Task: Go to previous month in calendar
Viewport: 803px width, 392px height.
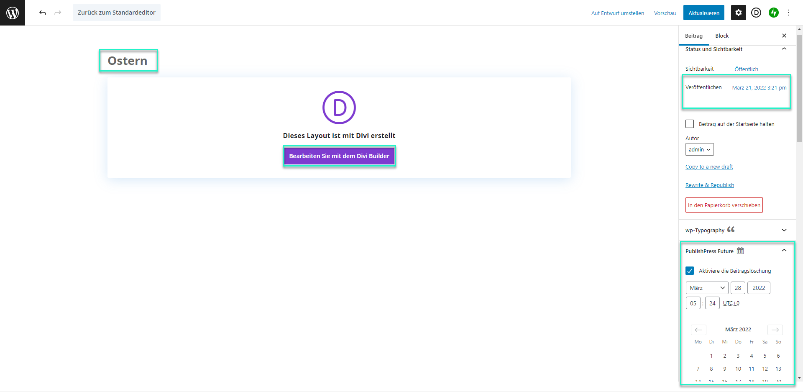Action: (698, 330)
